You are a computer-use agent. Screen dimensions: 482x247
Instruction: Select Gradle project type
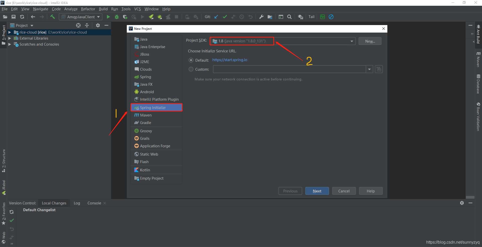point(156,123)
